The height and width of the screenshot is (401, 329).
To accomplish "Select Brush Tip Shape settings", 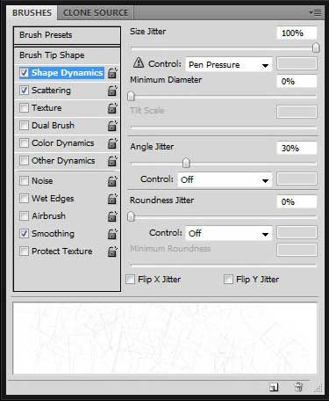I will click(x=67, y=55).
